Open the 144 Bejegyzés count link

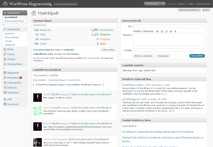(x=42, y=30)
